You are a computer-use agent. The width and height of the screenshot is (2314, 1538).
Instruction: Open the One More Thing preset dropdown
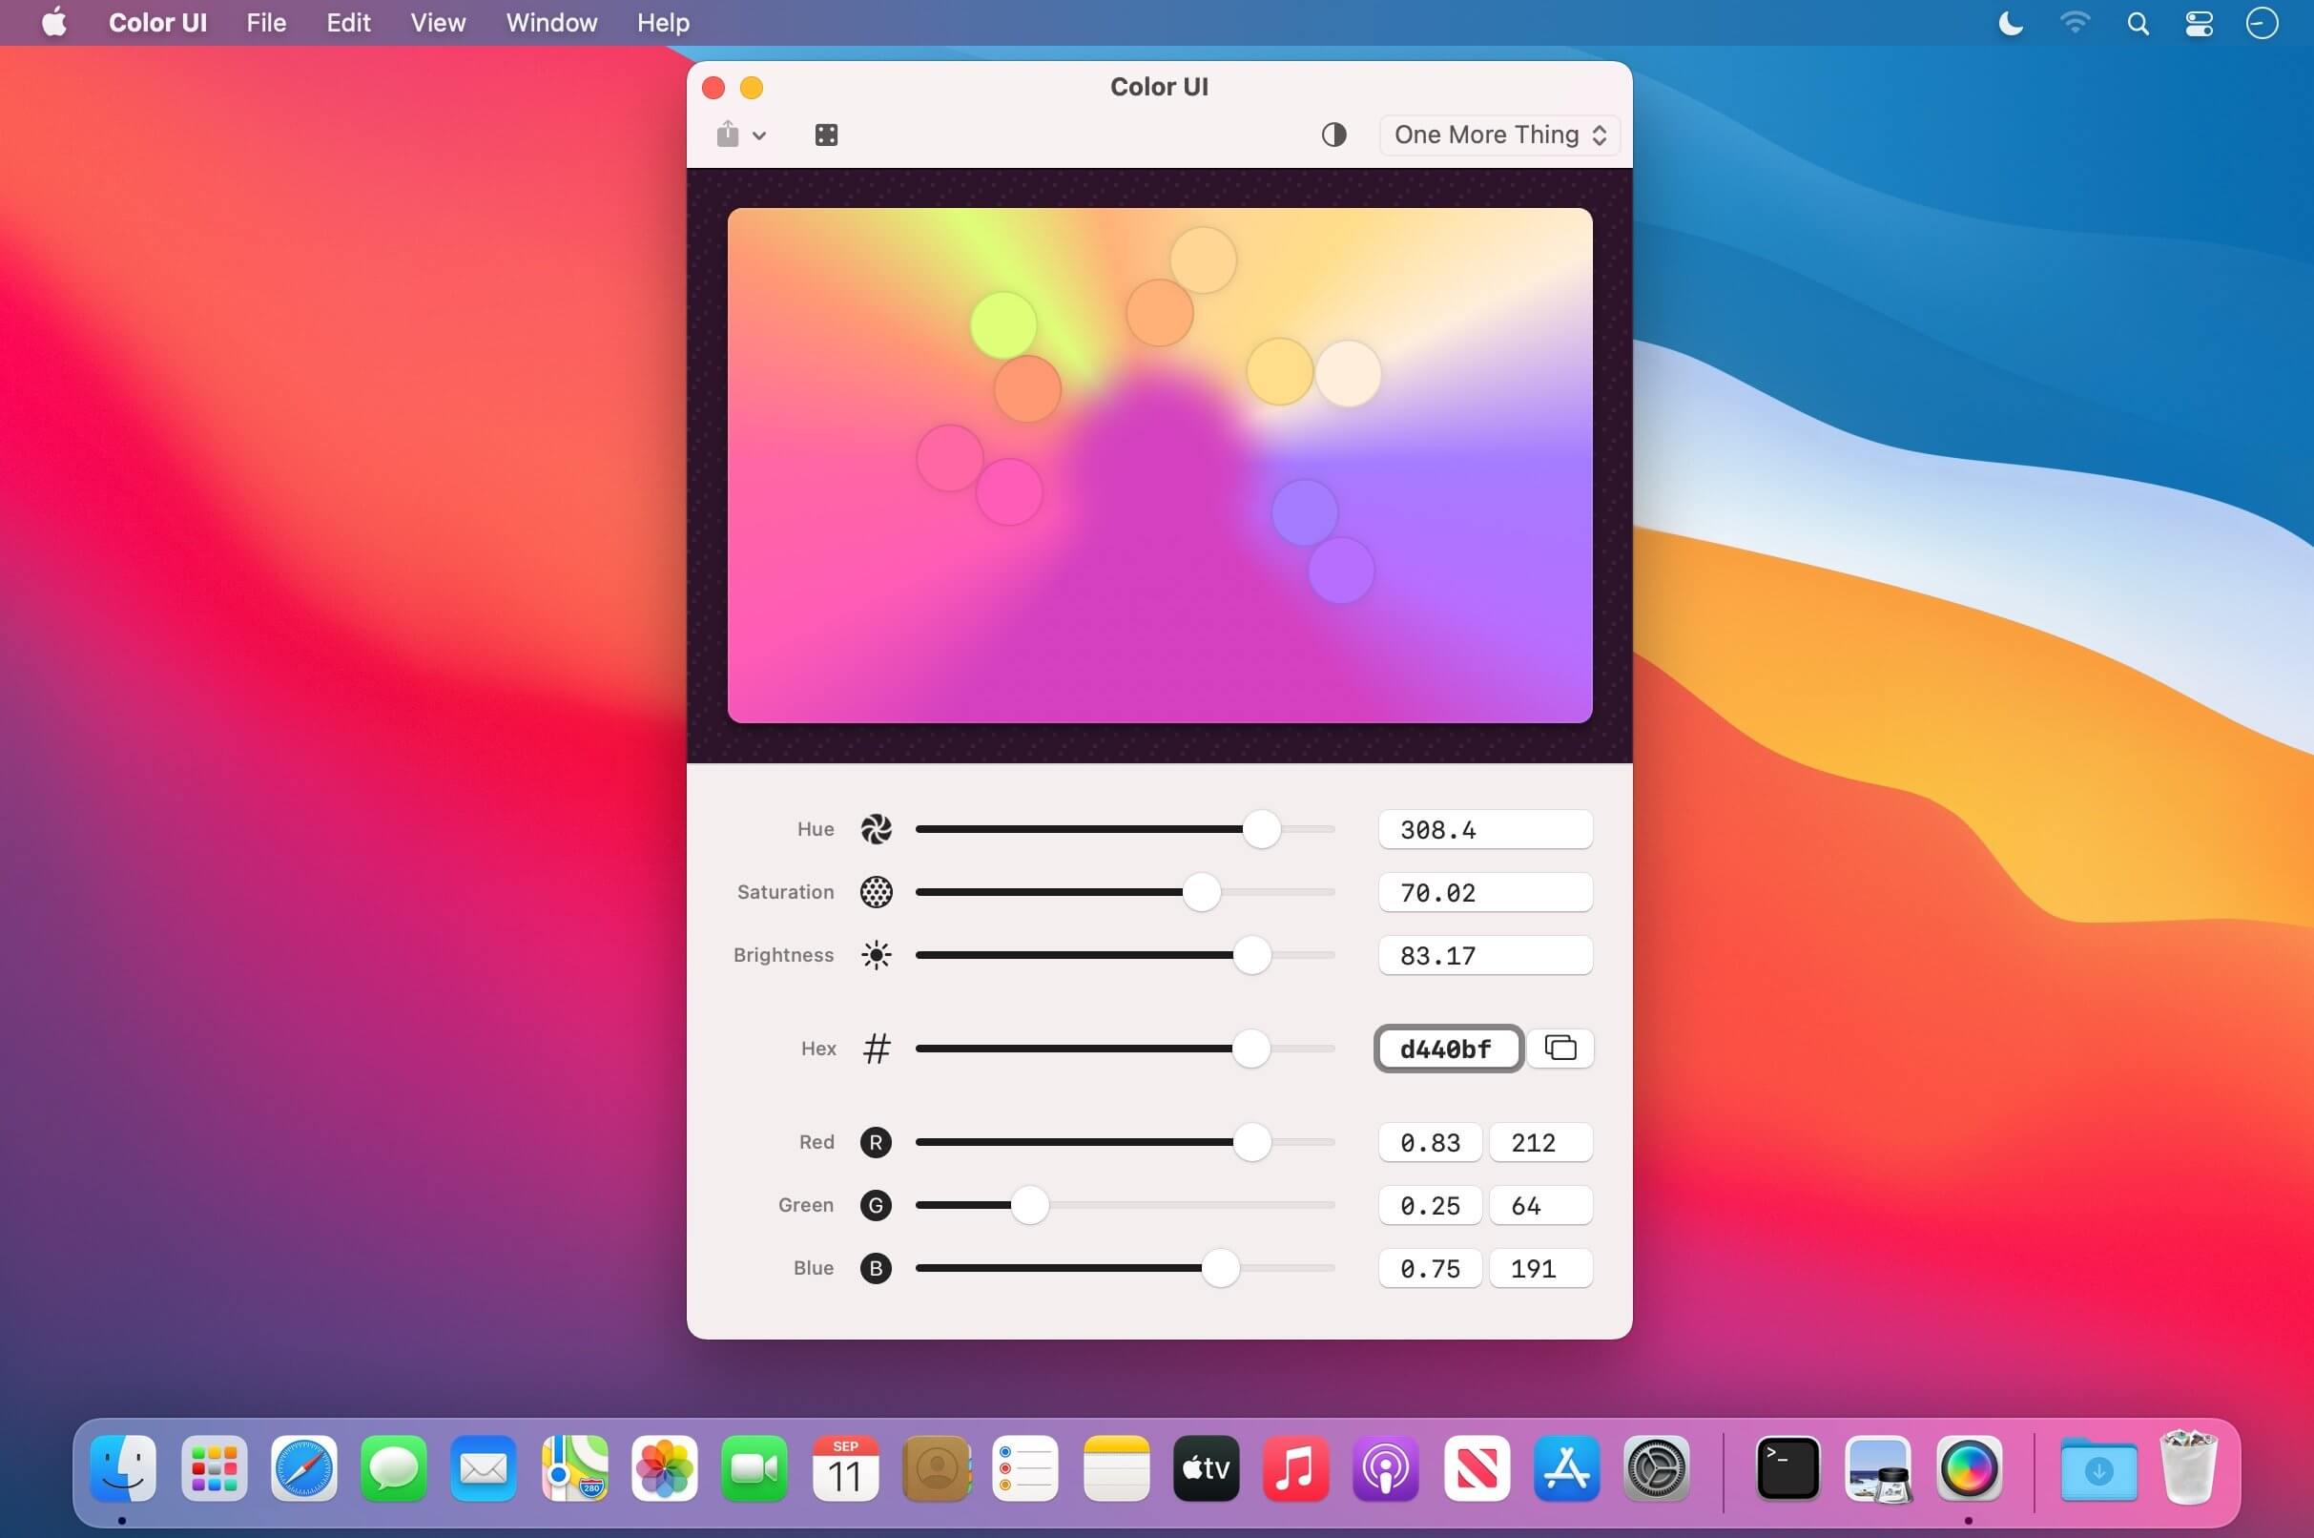tap(1499, 135)
